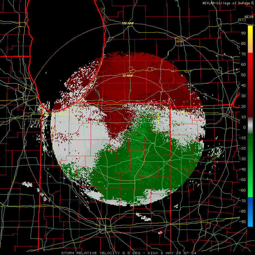Image resolution: width=255 pixels, height=255 pixels.
Task: Click the NEXR label near the color scale
Action: click(249, 17)
